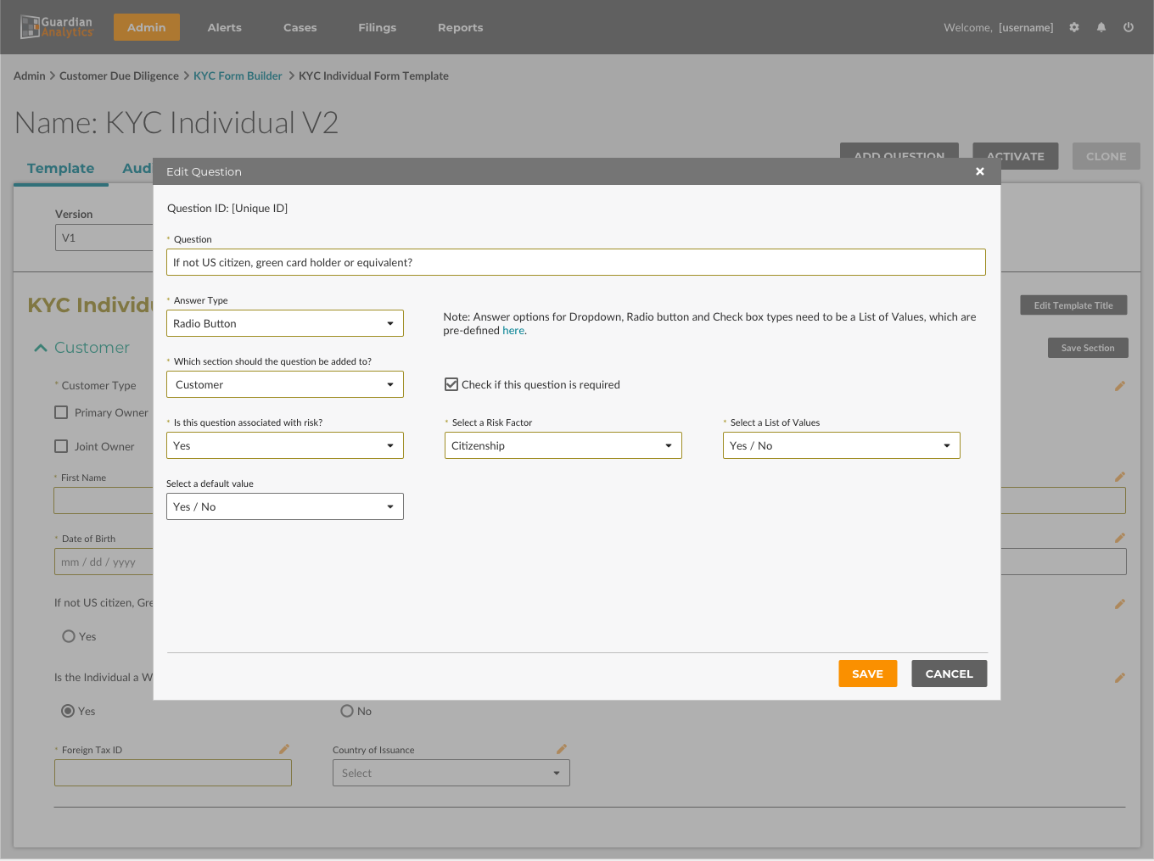The image size is (1154, 861).
Task: Collapse the Customer section chevron
Action: pos(40,348)
